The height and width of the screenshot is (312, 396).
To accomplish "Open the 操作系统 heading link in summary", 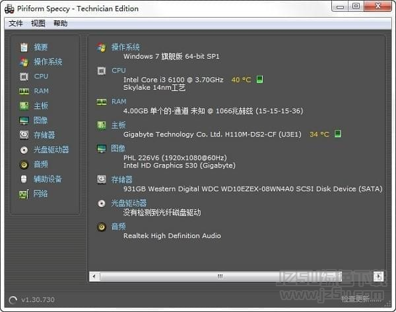I will pos(125,47).
